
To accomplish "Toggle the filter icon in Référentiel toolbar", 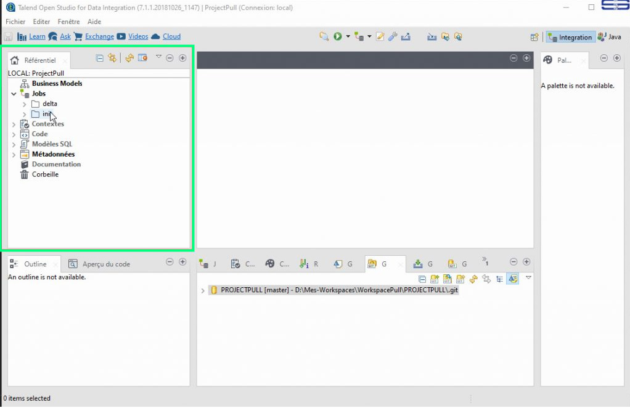I will [x=142, y=58].
